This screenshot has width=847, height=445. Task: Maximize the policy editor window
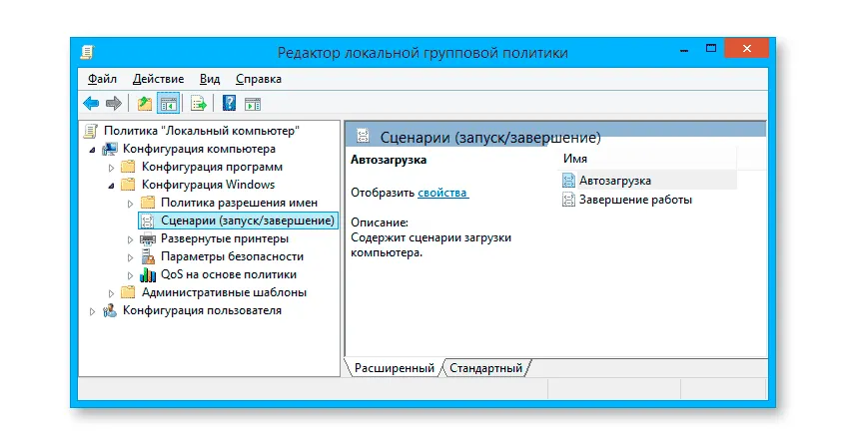711,49
